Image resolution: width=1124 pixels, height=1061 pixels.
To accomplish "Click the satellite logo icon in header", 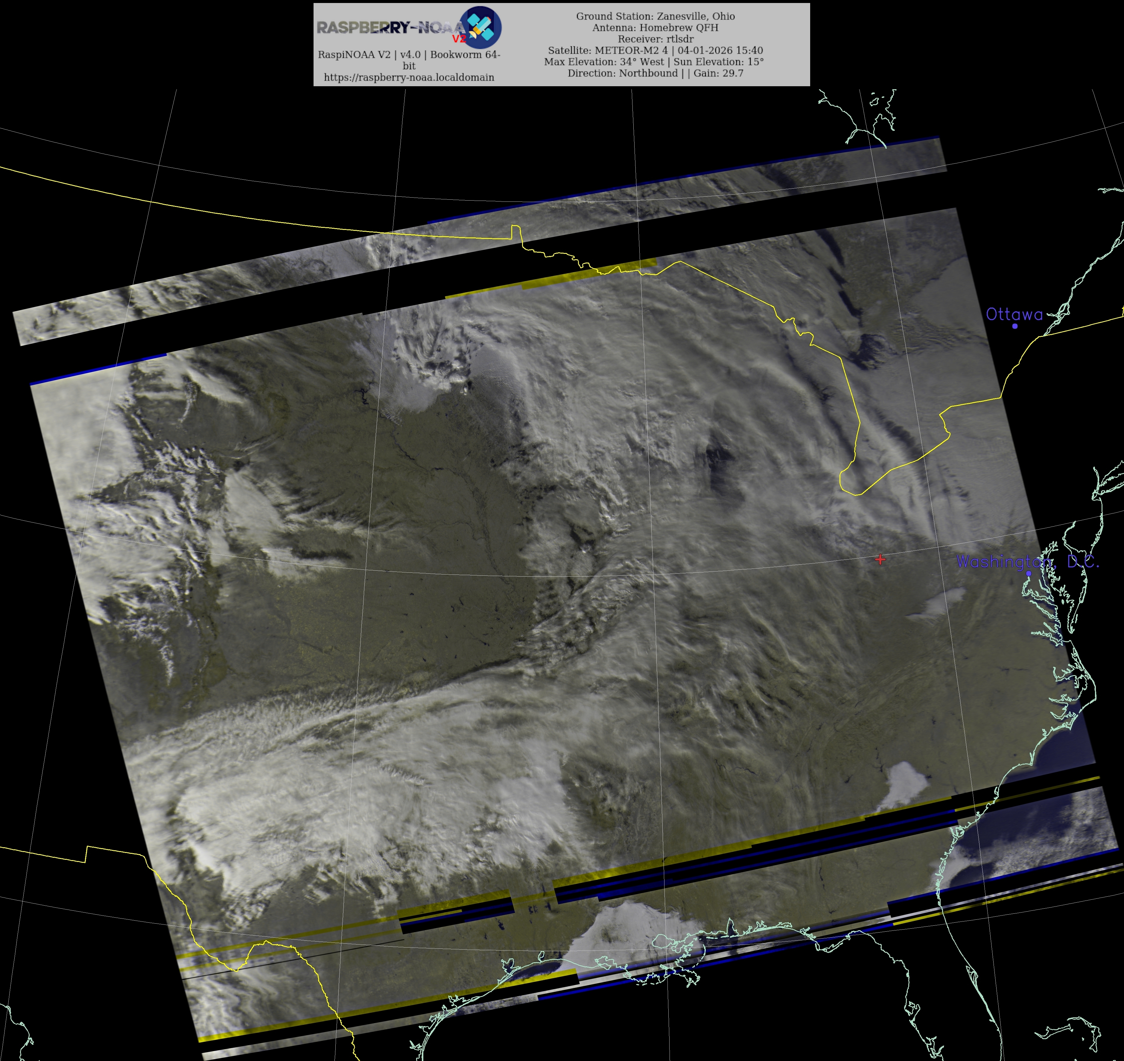I will click(480, 27).
